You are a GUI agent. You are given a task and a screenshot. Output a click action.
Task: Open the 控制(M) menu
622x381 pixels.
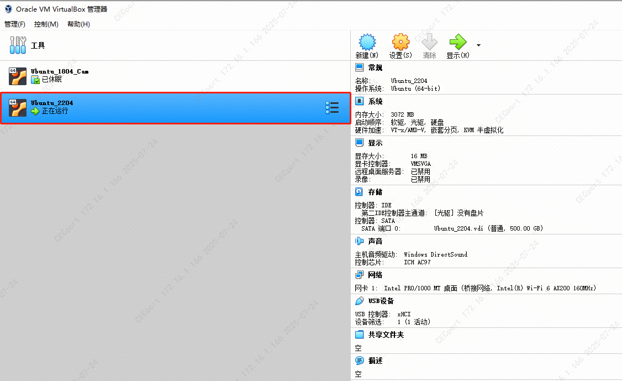46,24
